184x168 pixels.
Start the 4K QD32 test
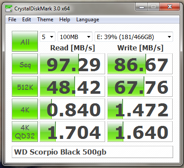(25, 132)
